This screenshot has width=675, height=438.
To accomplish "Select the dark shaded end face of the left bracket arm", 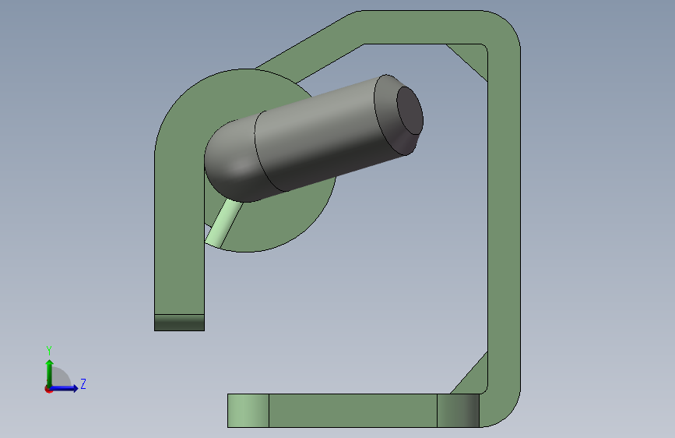I will 179,323.
